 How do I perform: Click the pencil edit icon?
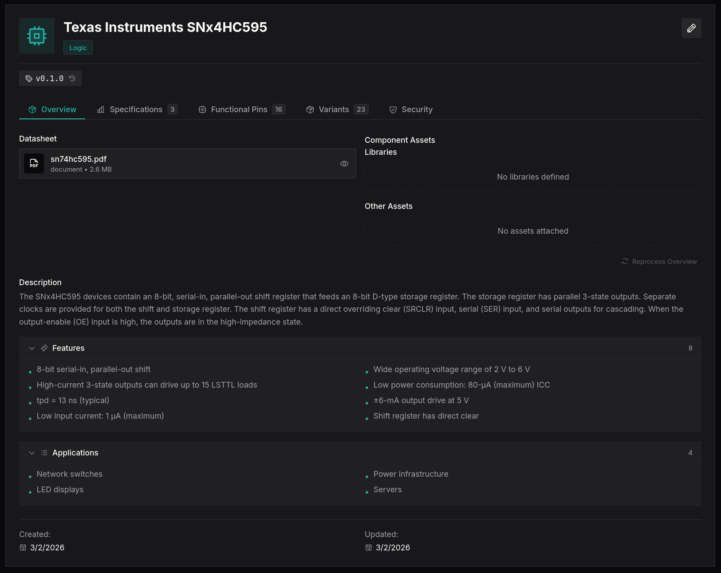point(691,28)
